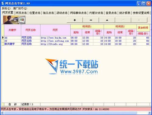Click the up-triangle edit record button

(x=107, y=20)
